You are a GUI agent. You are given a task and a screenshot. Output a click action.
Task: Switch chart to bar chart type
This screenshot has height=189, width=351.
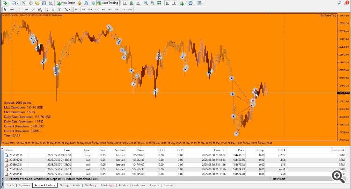tap(125, 3)
